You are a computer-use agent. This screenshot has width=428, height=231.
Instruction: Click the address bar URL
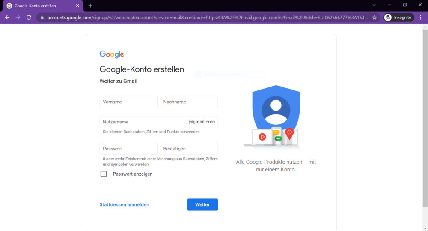point(207,18)
